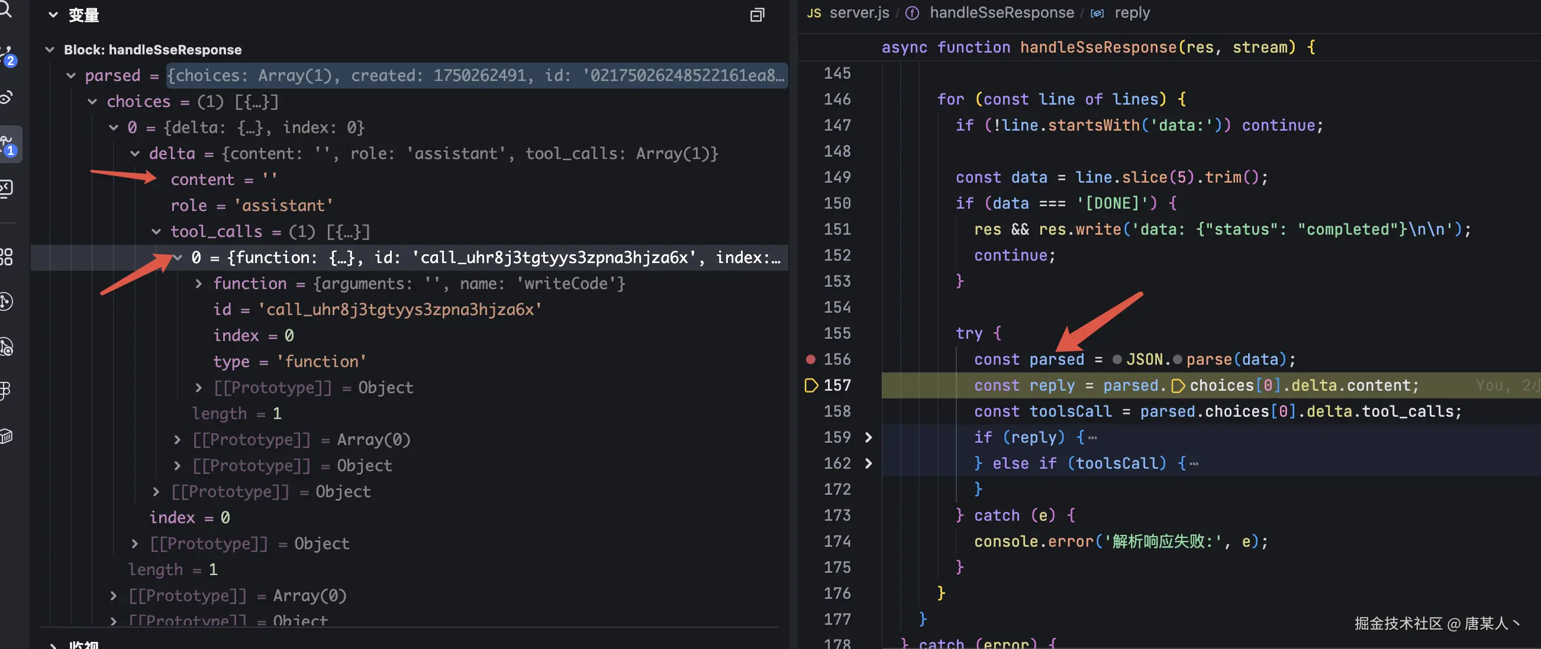The image size is (1541, 649).
Task: Toggle inline breakpoint dot before parse(data)
Action: point(1177,359)
